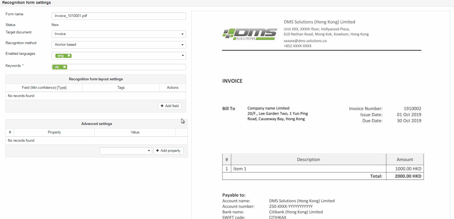Click inside the Keywords input field
Viewport: 454px width, 219px height.
(x=126, y=67)
